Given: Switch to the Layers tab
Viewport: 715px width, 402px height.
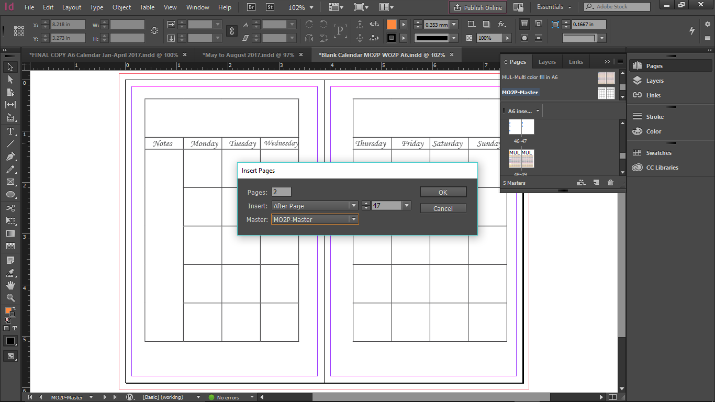Looking at the screenshot, I should tap(547, 62).
